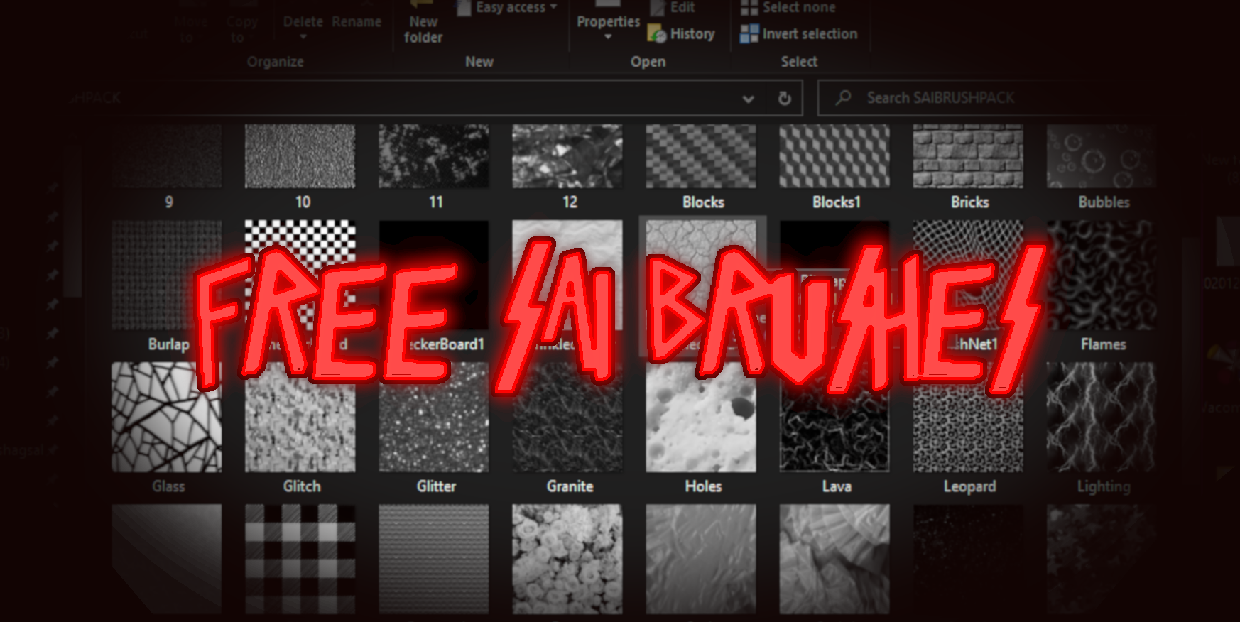Select the Flames texture thumbnail
The height and width of the screenshot is (622, 1240).
(1101, 275)
